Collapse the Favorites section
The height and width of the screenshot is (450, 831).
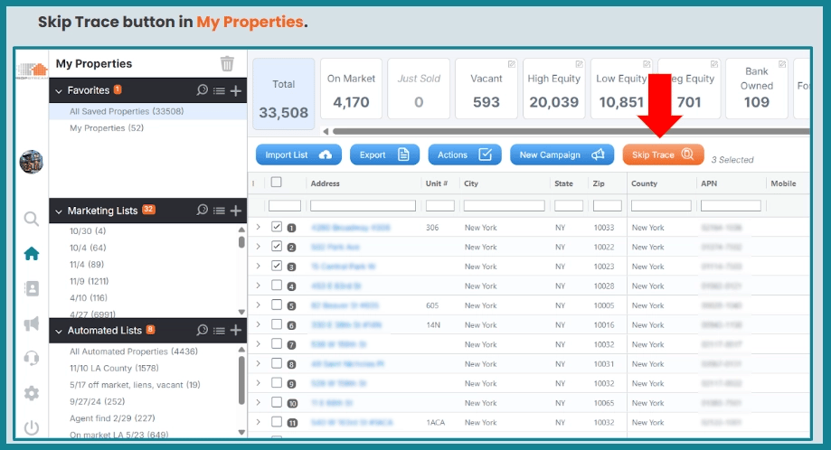(59, 91)
